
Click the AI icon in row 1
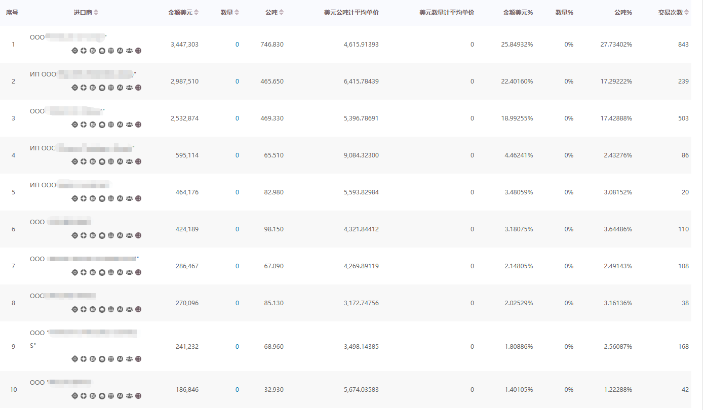click(x=120, y=51)
